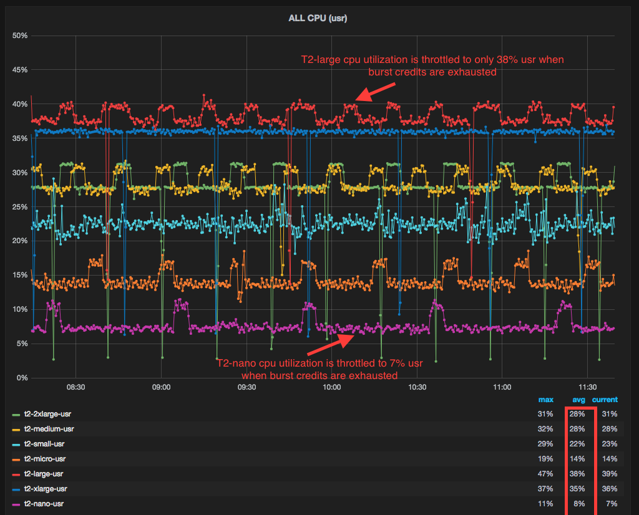Click the blue line icon beside t2-xlarge-usr
639x515 pixels.
point(15,488)
